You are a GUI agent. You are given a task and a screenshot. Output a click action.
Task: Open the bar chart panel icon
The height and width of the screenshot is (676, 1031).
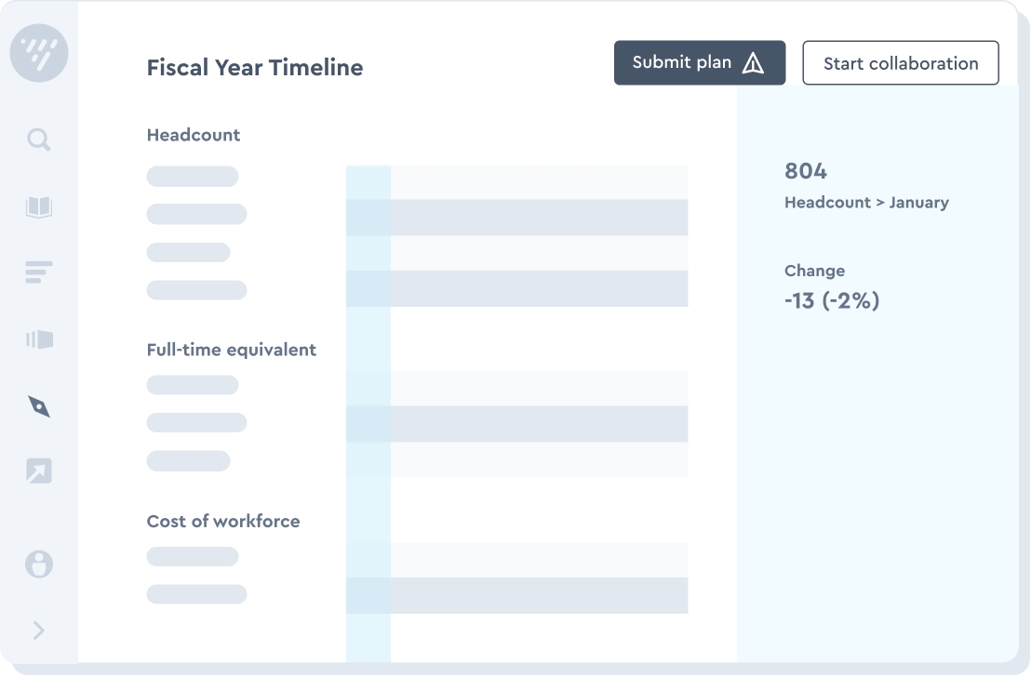coord(38,339)
